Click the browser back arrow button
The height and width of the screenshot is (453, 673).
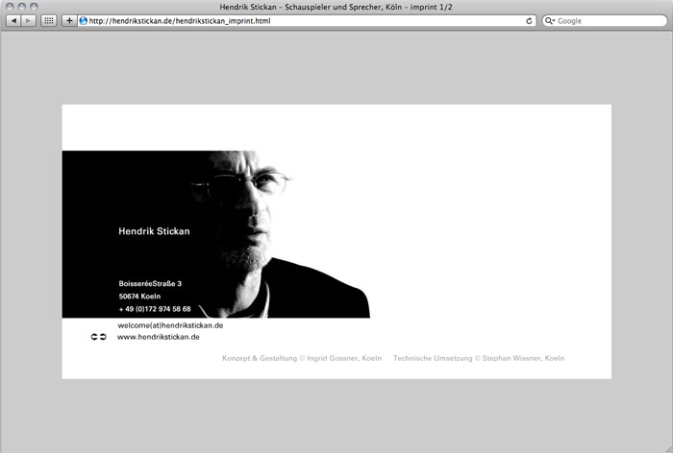(x=13, y=20)
